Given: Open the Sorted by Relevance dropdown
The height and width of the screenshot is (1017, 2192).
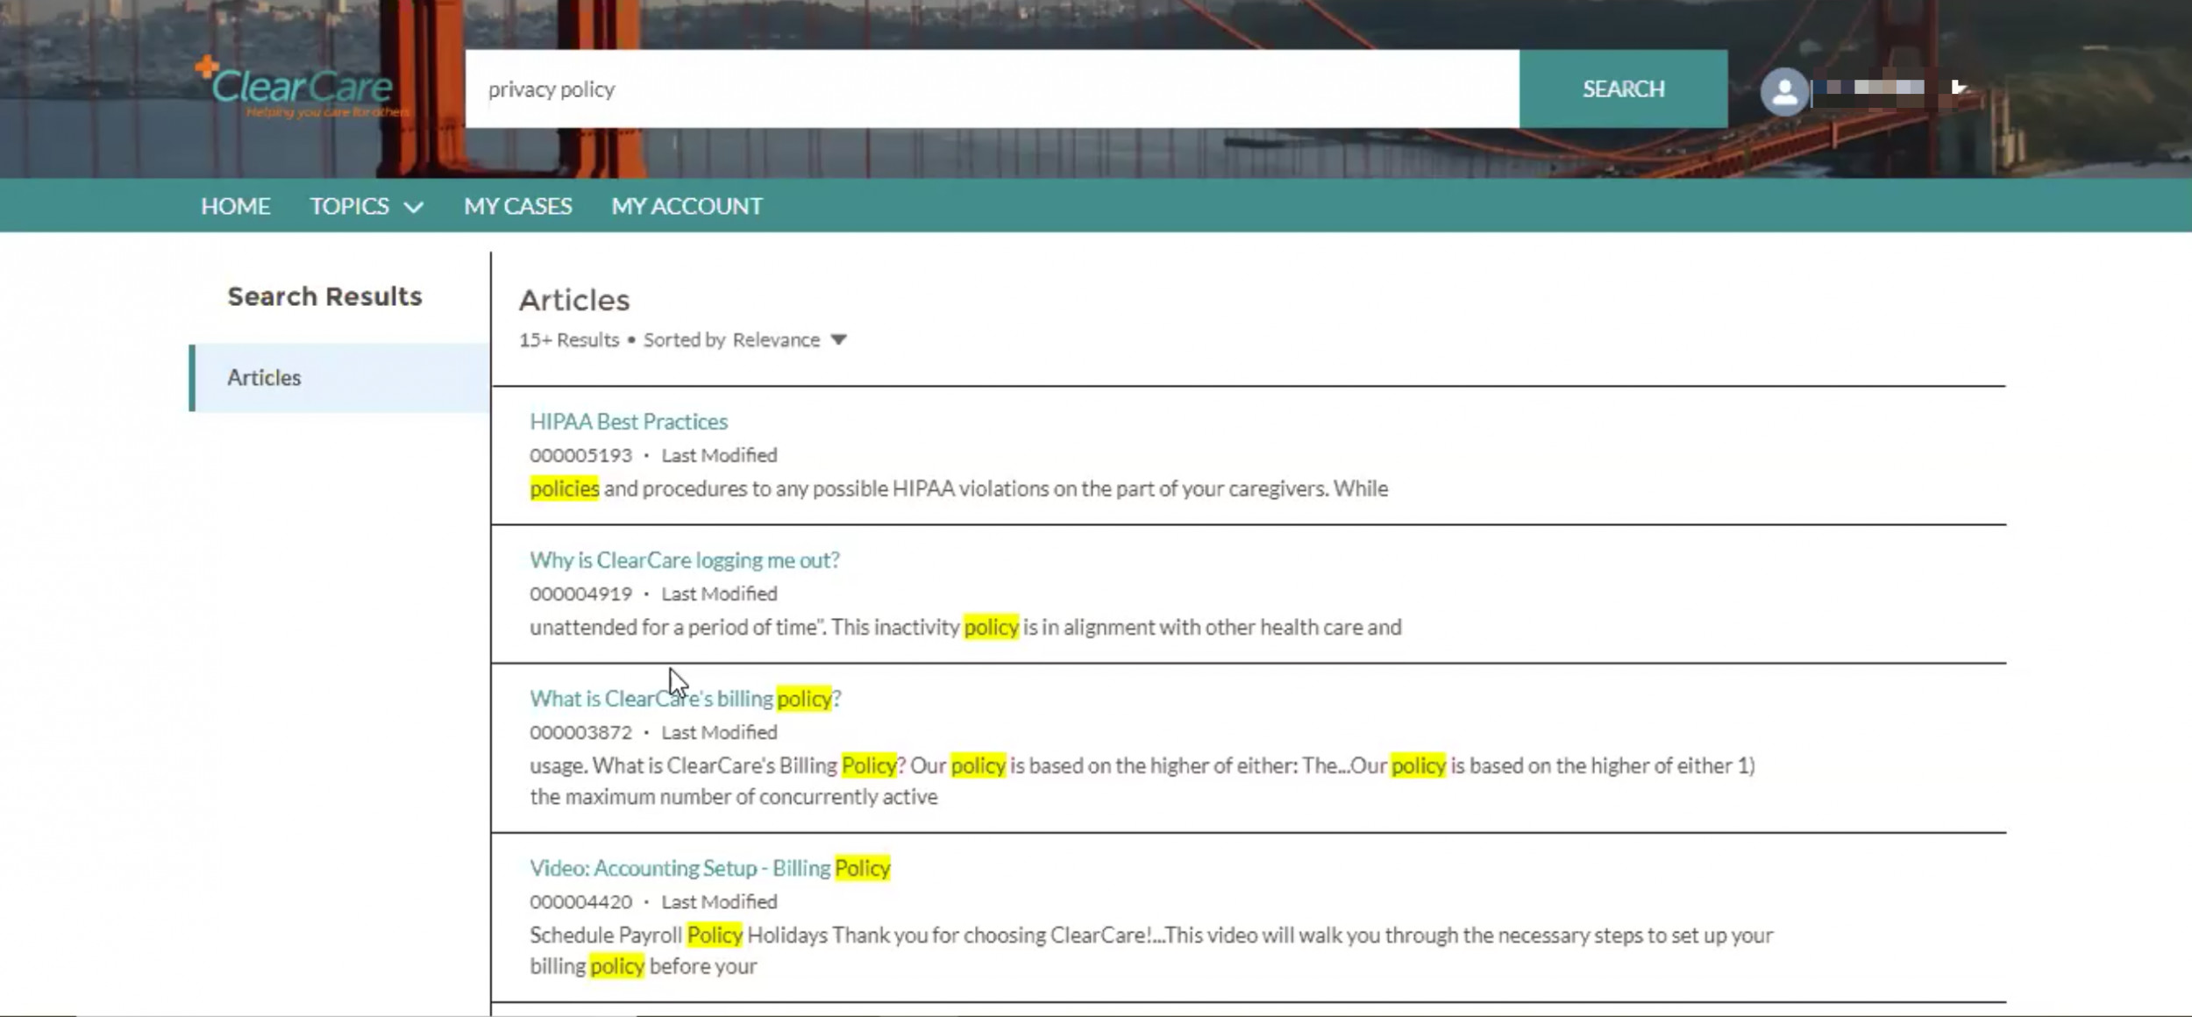Looking at the screenshot, I should click(x=838, y=340).
